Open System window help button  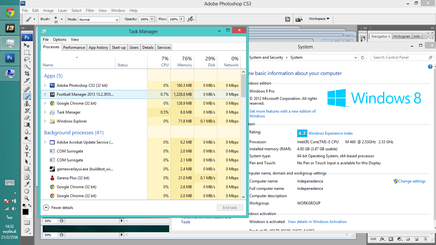point(430,67)
